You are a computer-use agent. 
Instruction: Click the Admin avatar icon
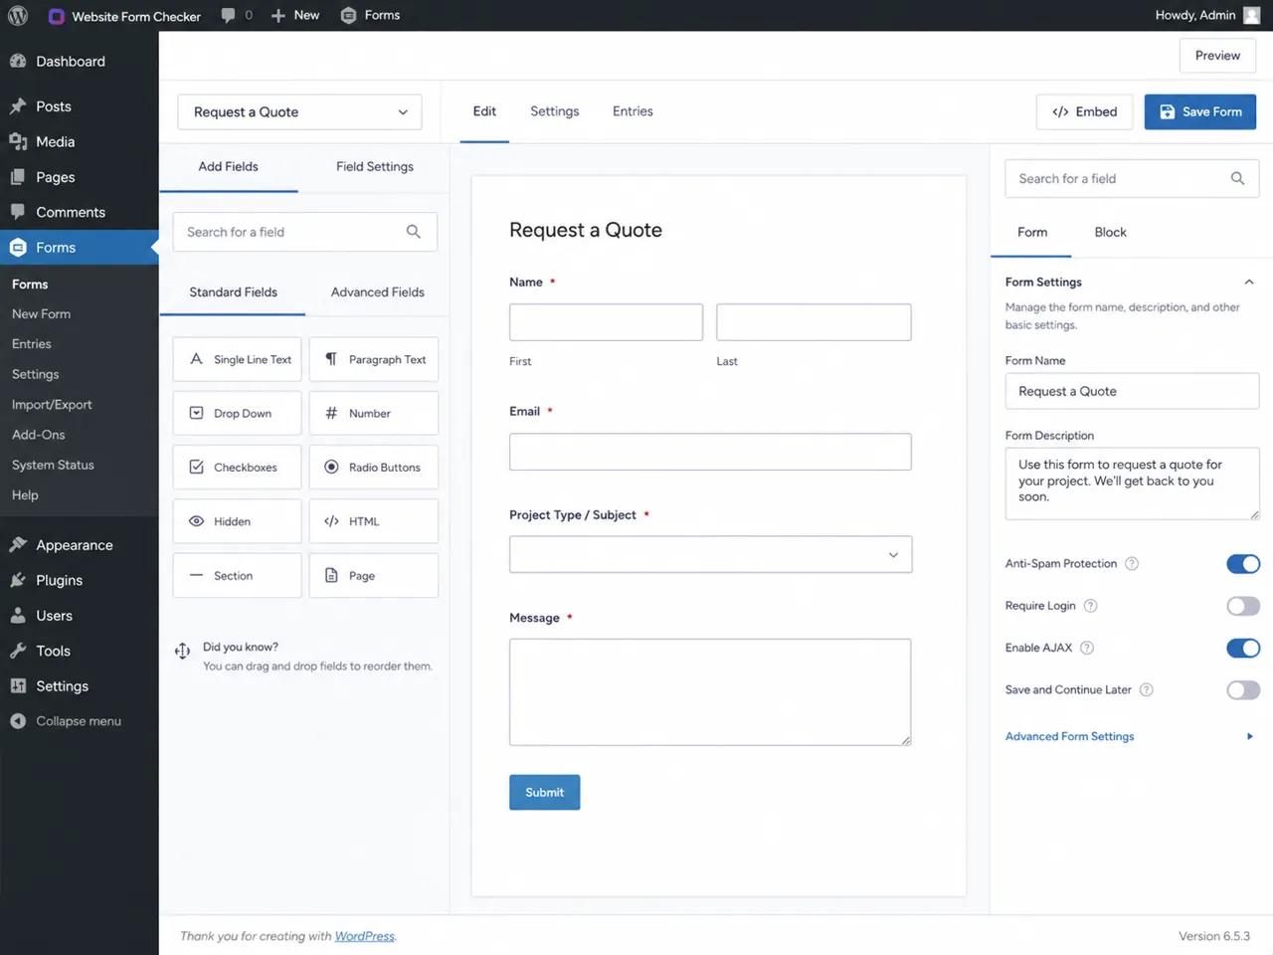tap(1251, 15)
